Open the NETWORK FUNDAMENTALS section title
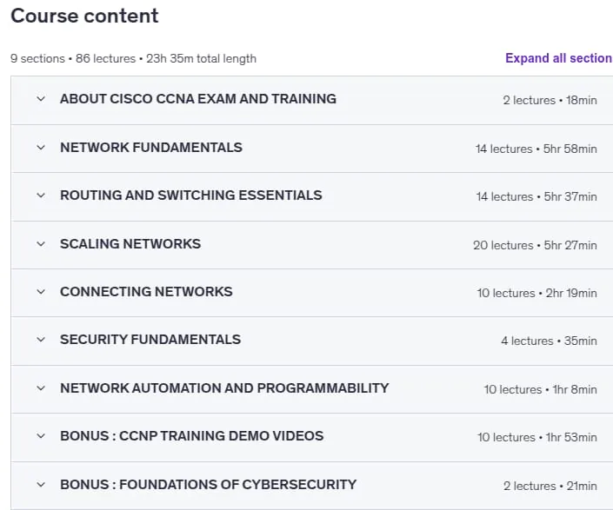613x510 pixels. [x=151, y=147]
